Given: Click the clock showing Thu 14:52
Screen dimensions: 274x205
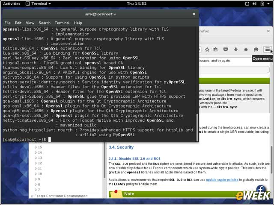Looking at the screenshot, I should [137, 4].
